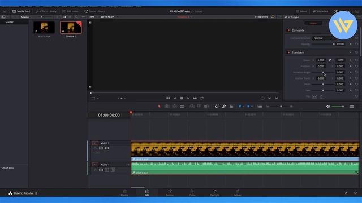Reset the Opacity parameter
The height and width of the screenshot is (203, 362).
356,44
